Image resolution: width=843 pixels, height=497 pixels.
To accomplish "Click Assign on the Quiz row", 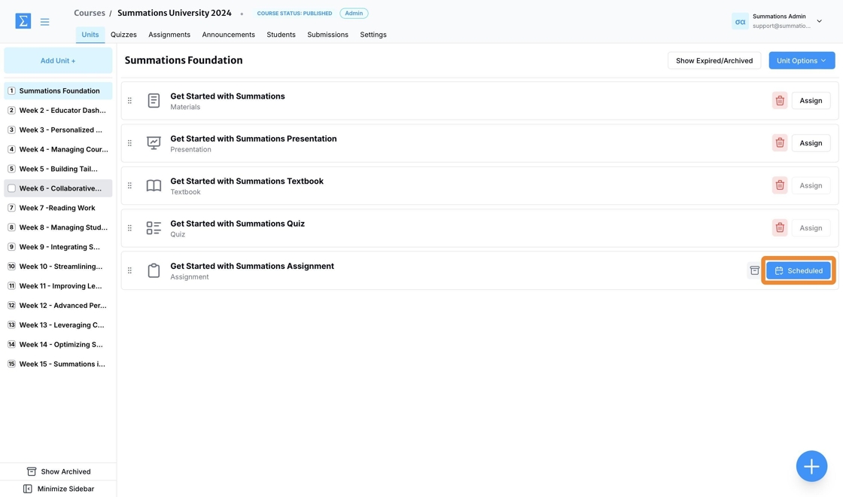I will pos(811,228).
